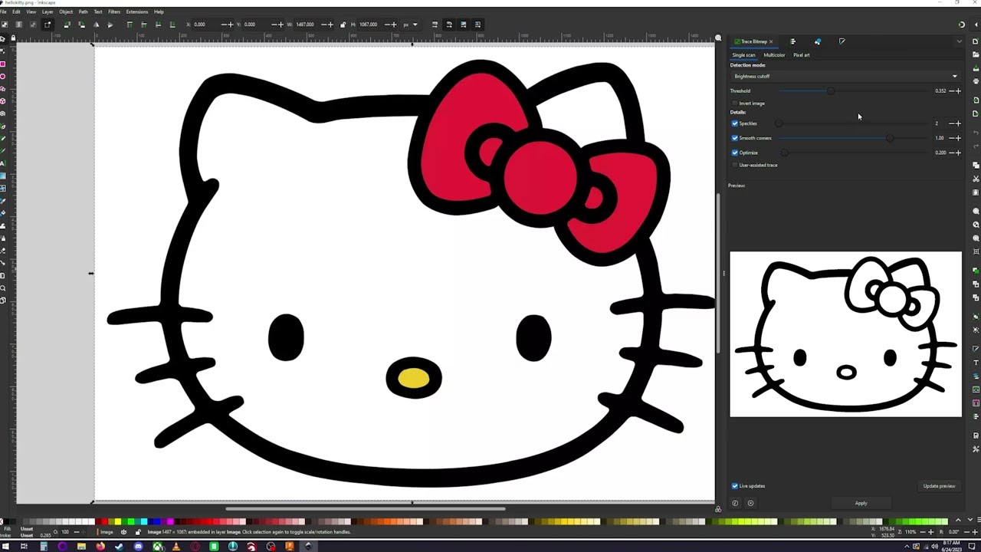The width and height of the screenshot is (981, 552).
Task: Click the trace preview thumbnail
Action: click(845, 334)
